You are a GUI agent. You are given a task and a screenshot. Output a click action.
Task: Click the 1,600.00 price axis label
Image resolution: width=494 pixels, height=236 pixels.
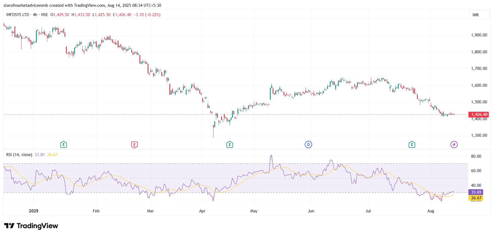[x=479, y=85]
